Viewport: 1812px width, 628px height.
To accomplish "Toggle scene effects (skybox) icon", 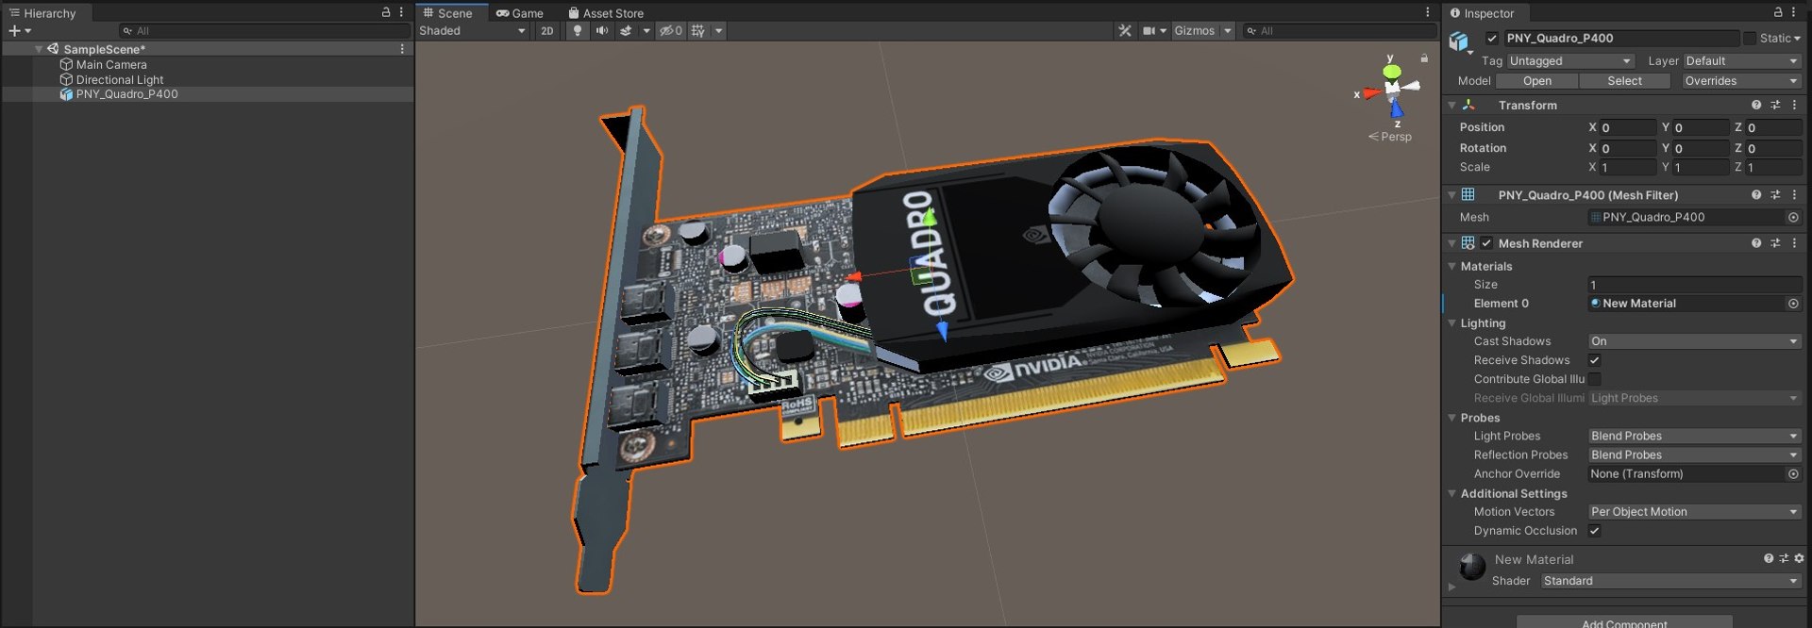I will pyautogui.click(x=626, y=31).
